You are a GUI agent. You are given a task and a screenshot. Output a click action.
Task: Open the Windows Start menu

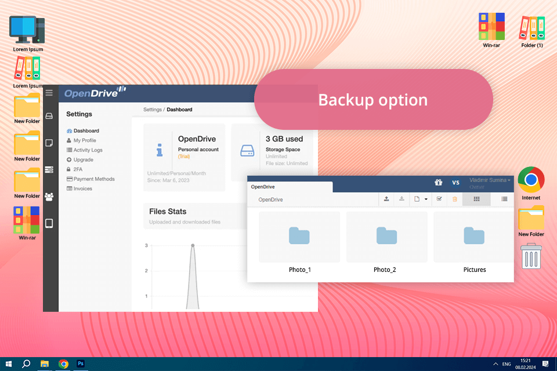pyautogui.click(x=9, y=364)
